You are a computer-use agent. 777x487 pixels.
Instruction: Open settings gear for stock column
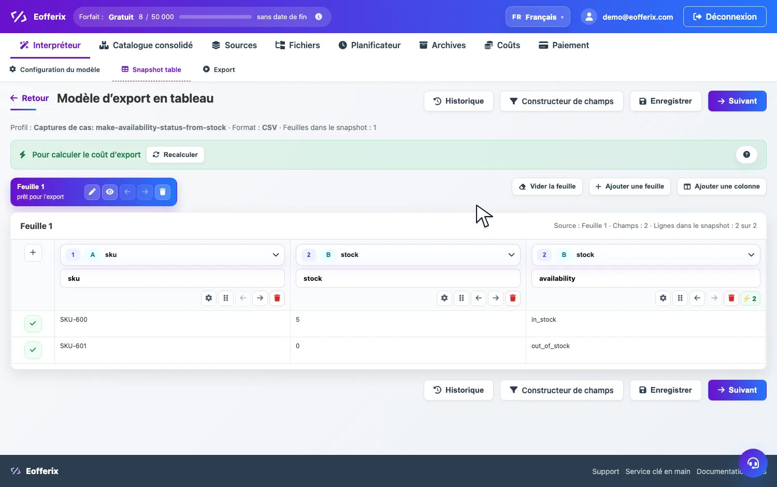[x=444, y=298]
